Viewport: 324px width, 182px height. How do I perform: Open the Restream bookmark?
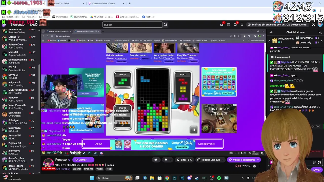click(x=148, y=17)
